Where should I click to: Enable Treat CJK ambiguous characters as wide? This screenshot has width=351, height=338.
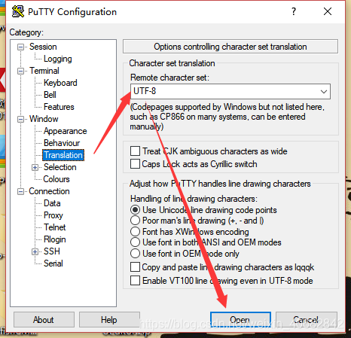[135, 151]
